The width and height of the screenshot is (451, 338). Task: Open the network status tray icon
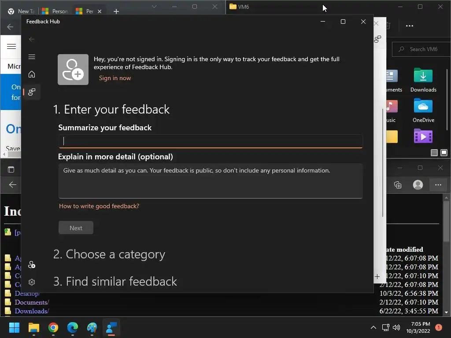385,327
